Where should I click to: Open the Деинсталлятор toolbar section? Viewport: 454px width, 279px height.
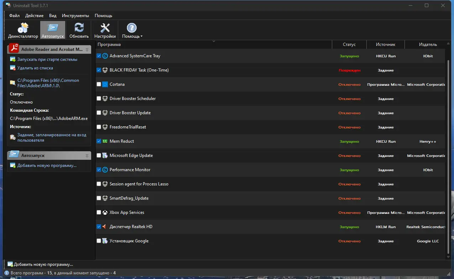point(23,30)
